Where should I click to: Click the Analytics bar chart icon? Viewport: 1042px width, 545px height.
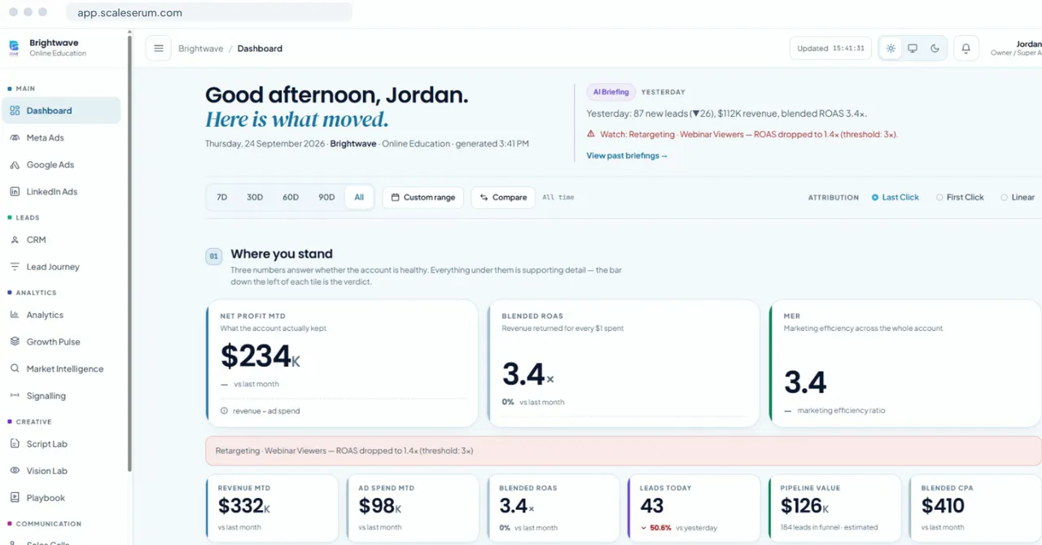click(15, 315)
